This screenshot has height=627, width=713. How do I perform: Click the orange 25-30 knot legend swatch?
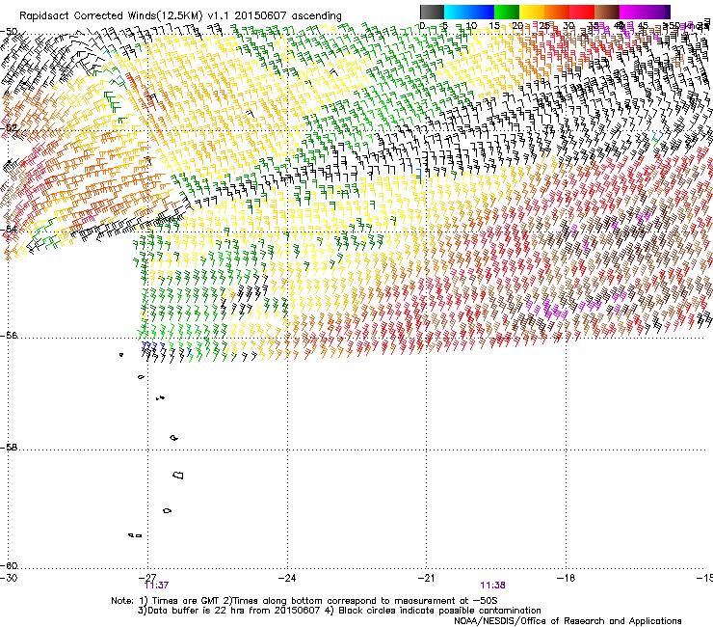[x=557, y=12]
